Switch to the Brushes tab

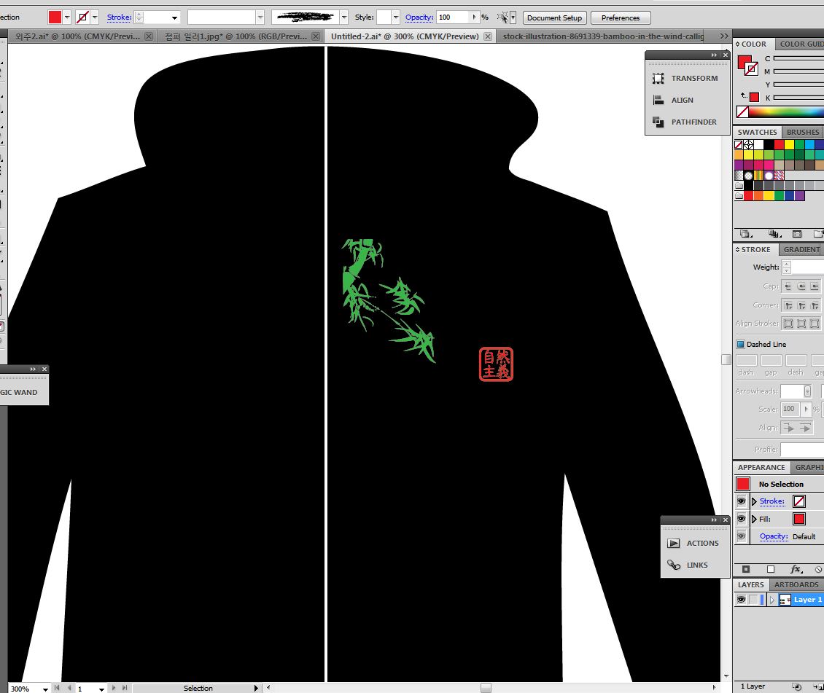click(x=802, y=132)
